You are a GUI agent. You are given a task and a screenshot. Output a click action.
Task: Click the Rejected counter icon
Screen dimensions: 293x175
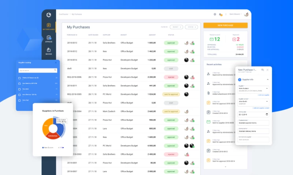pos(234,39)
